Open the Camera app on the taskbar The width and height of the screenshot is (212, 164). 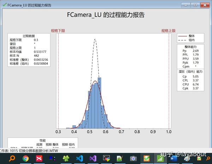[x=133, y=158]
